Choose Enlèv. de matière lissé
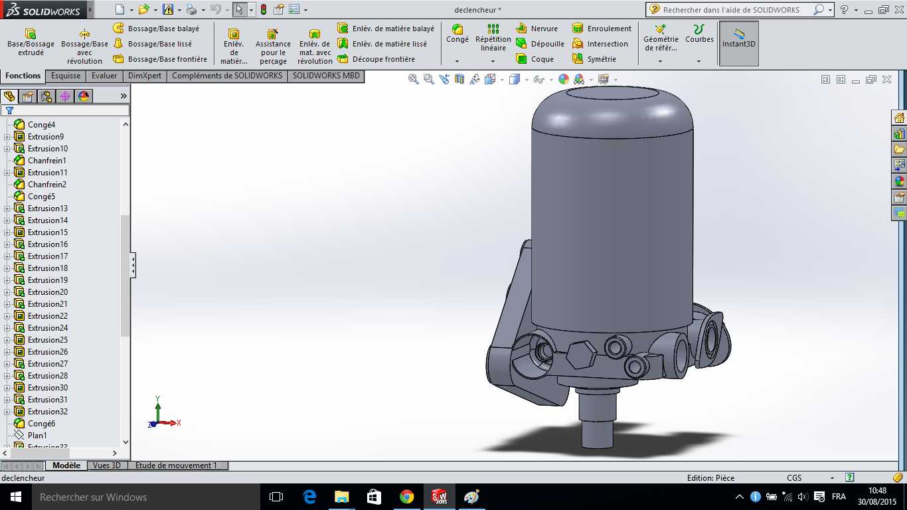 click(382, 44)
